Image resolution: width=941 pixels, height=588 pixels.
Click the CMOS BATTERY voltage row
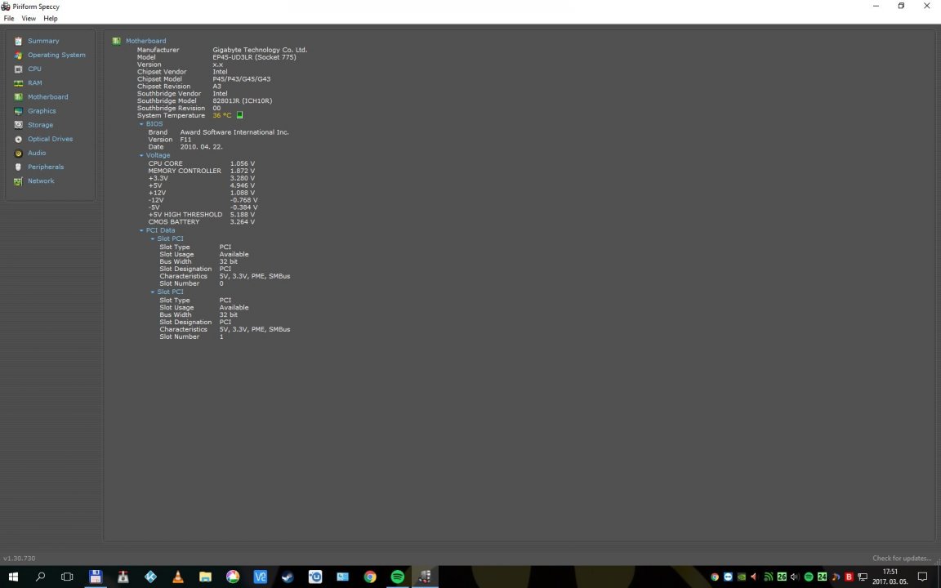202,221
